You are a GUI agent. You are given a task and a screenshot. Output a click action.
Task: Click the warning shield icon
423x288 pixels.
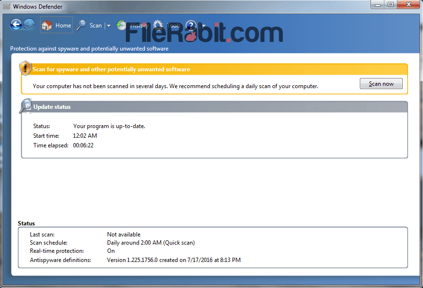(26, 68)
